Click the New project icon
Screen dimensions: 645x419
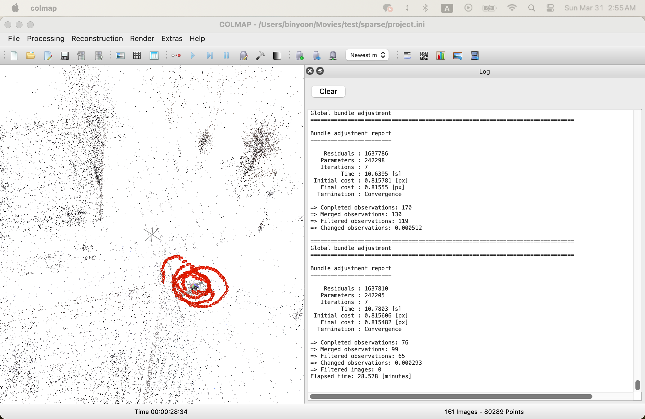click(14, 56)
